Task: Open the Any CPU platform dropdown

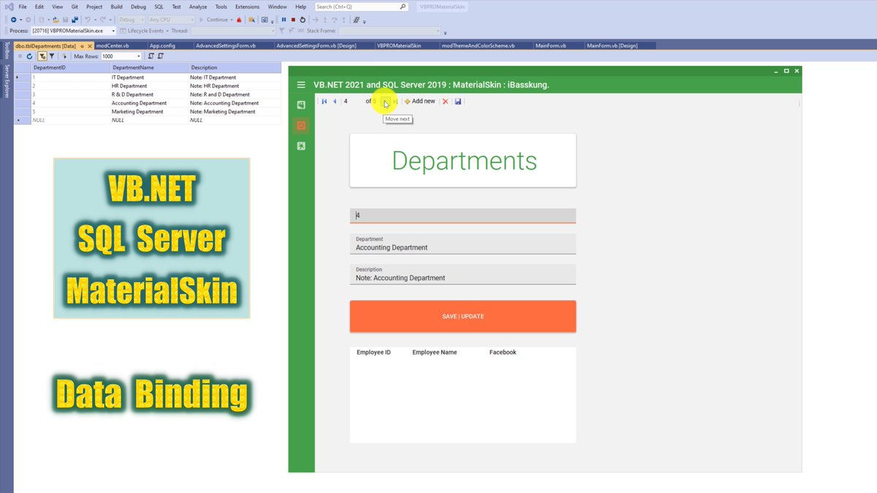Action: [171, 20]
